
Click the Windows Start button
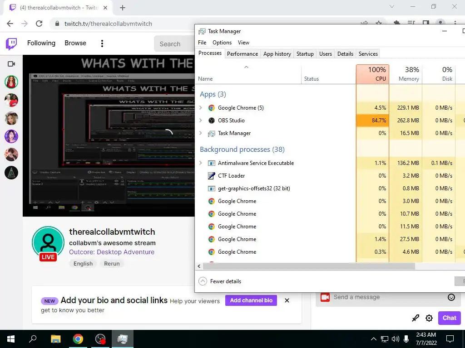(11, 339)
